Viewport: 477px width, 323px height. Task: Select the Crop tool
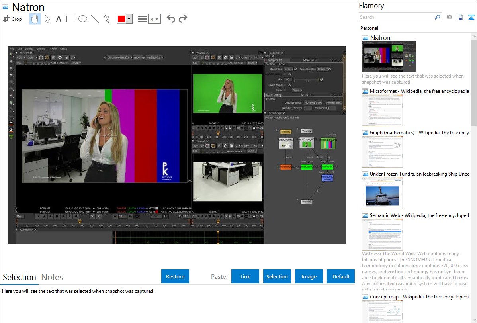[12, 19]
